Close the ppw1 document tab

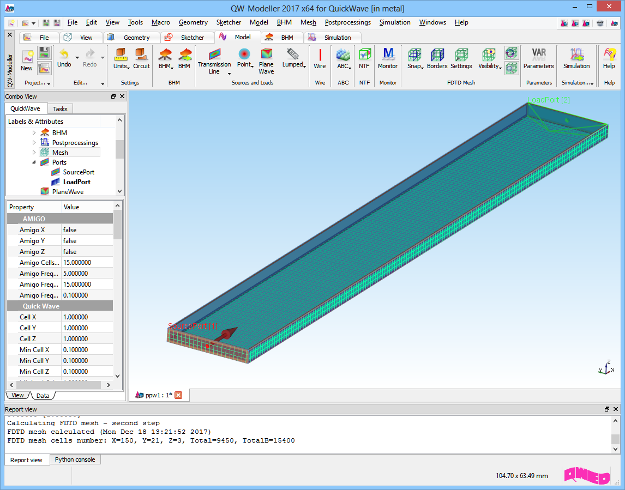point(178,395)
